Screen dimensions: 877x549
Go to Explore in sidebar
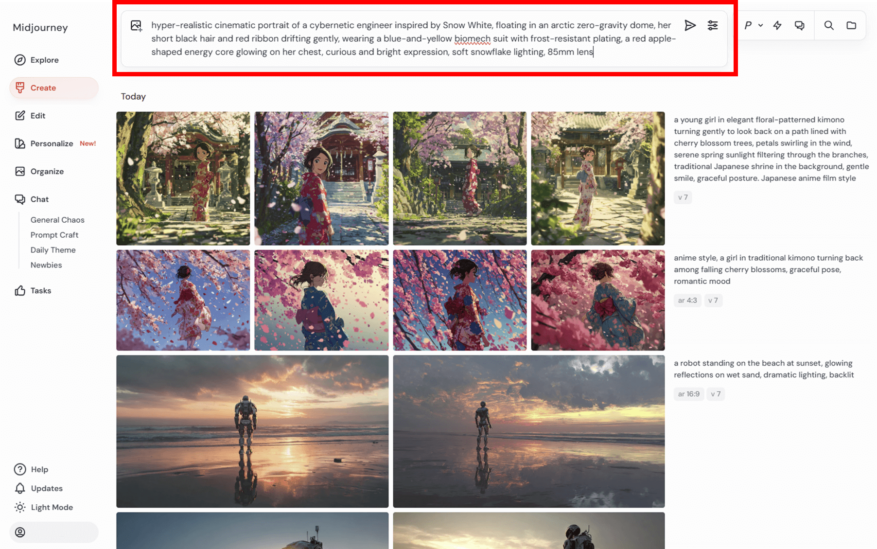pos(53,60)
